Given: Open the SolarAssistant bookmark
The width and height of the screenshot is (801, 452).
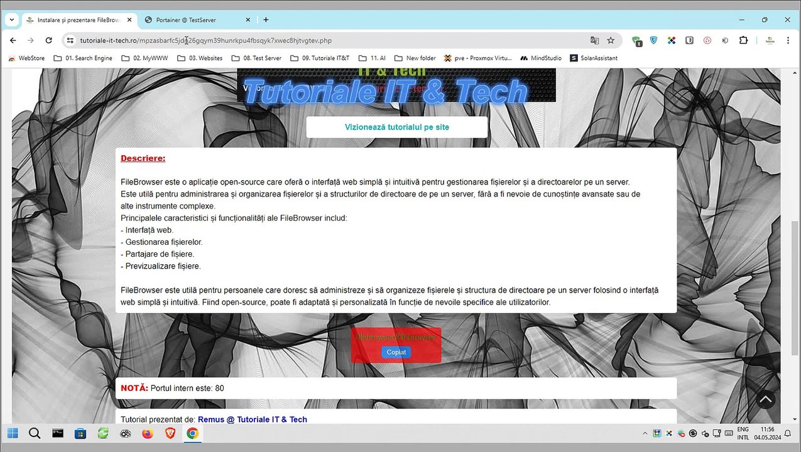Looking at the screenshot, I should coord(594,58).
